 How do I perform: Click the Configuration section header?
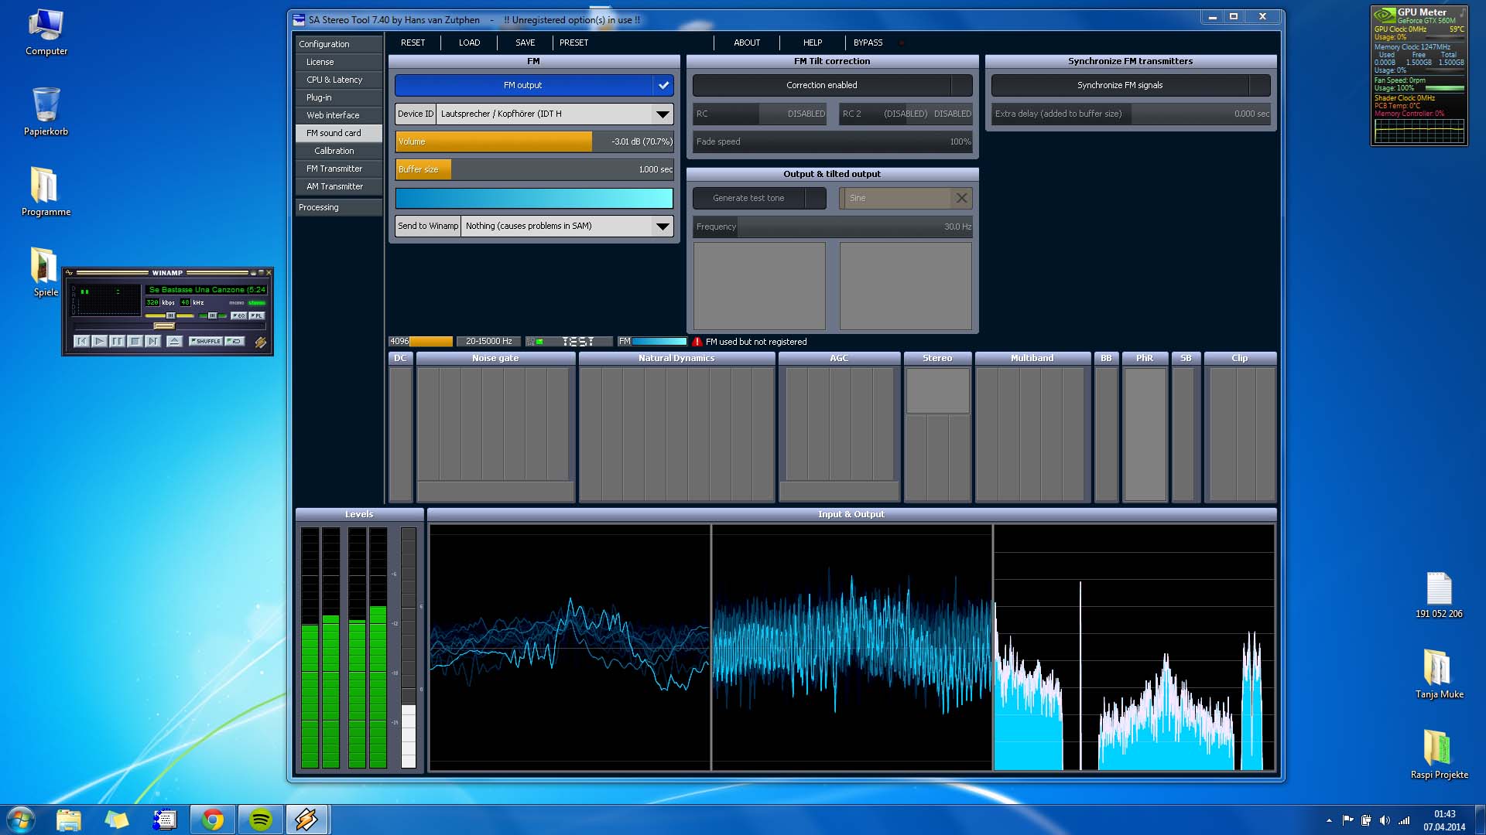[x=339, y=44]
